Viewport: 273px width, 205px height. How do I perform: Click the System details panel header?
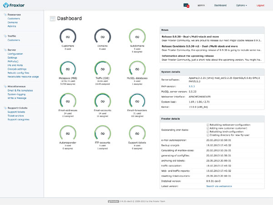pos(212,72)
